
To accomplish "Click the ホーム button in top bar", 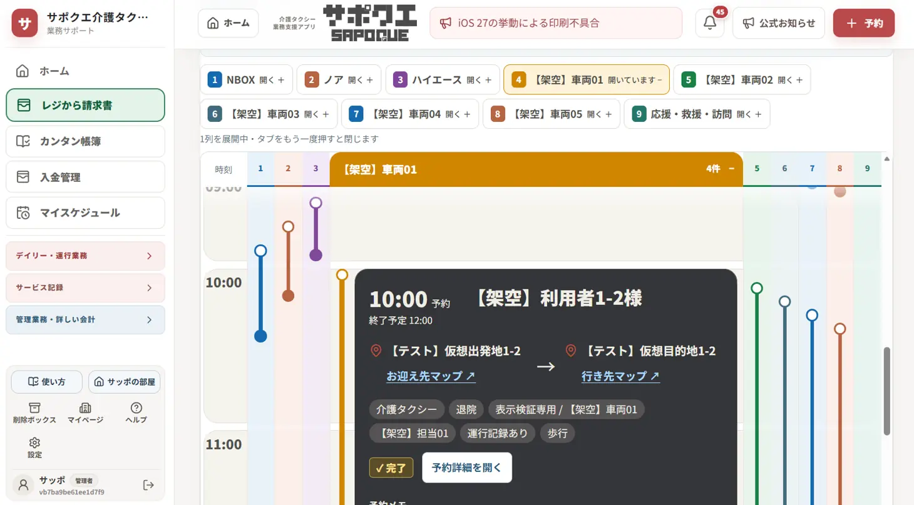I will pos(228,23).
